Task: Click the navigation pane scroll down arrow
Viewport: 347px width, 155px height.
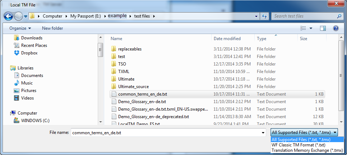Action: coord(100,122)
